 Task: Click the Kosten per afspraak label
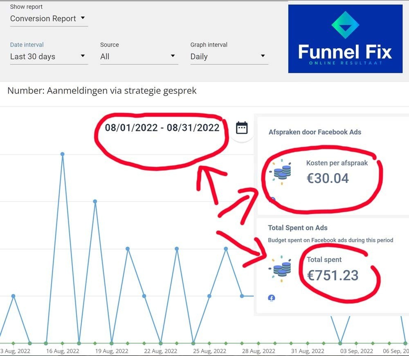(x=337, y=163)
